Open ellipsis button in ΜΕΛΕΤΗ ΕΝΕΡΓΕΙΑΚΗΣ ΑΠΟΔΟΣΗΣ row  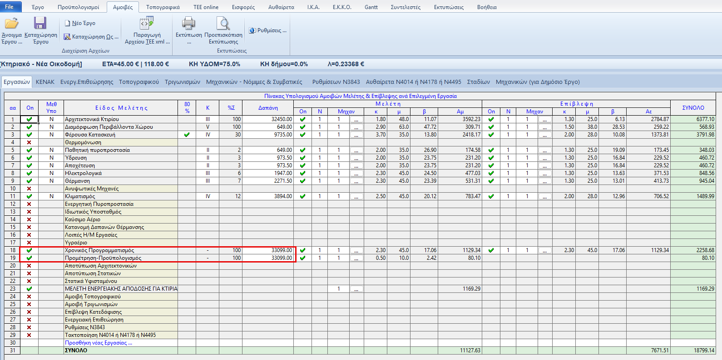pos(356,289)
